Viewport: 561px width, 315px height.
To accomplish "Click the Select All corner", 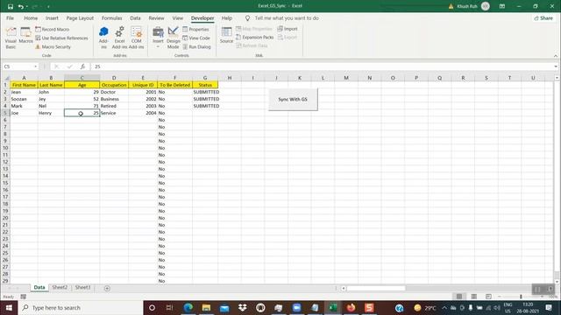I will click(6, 78).
